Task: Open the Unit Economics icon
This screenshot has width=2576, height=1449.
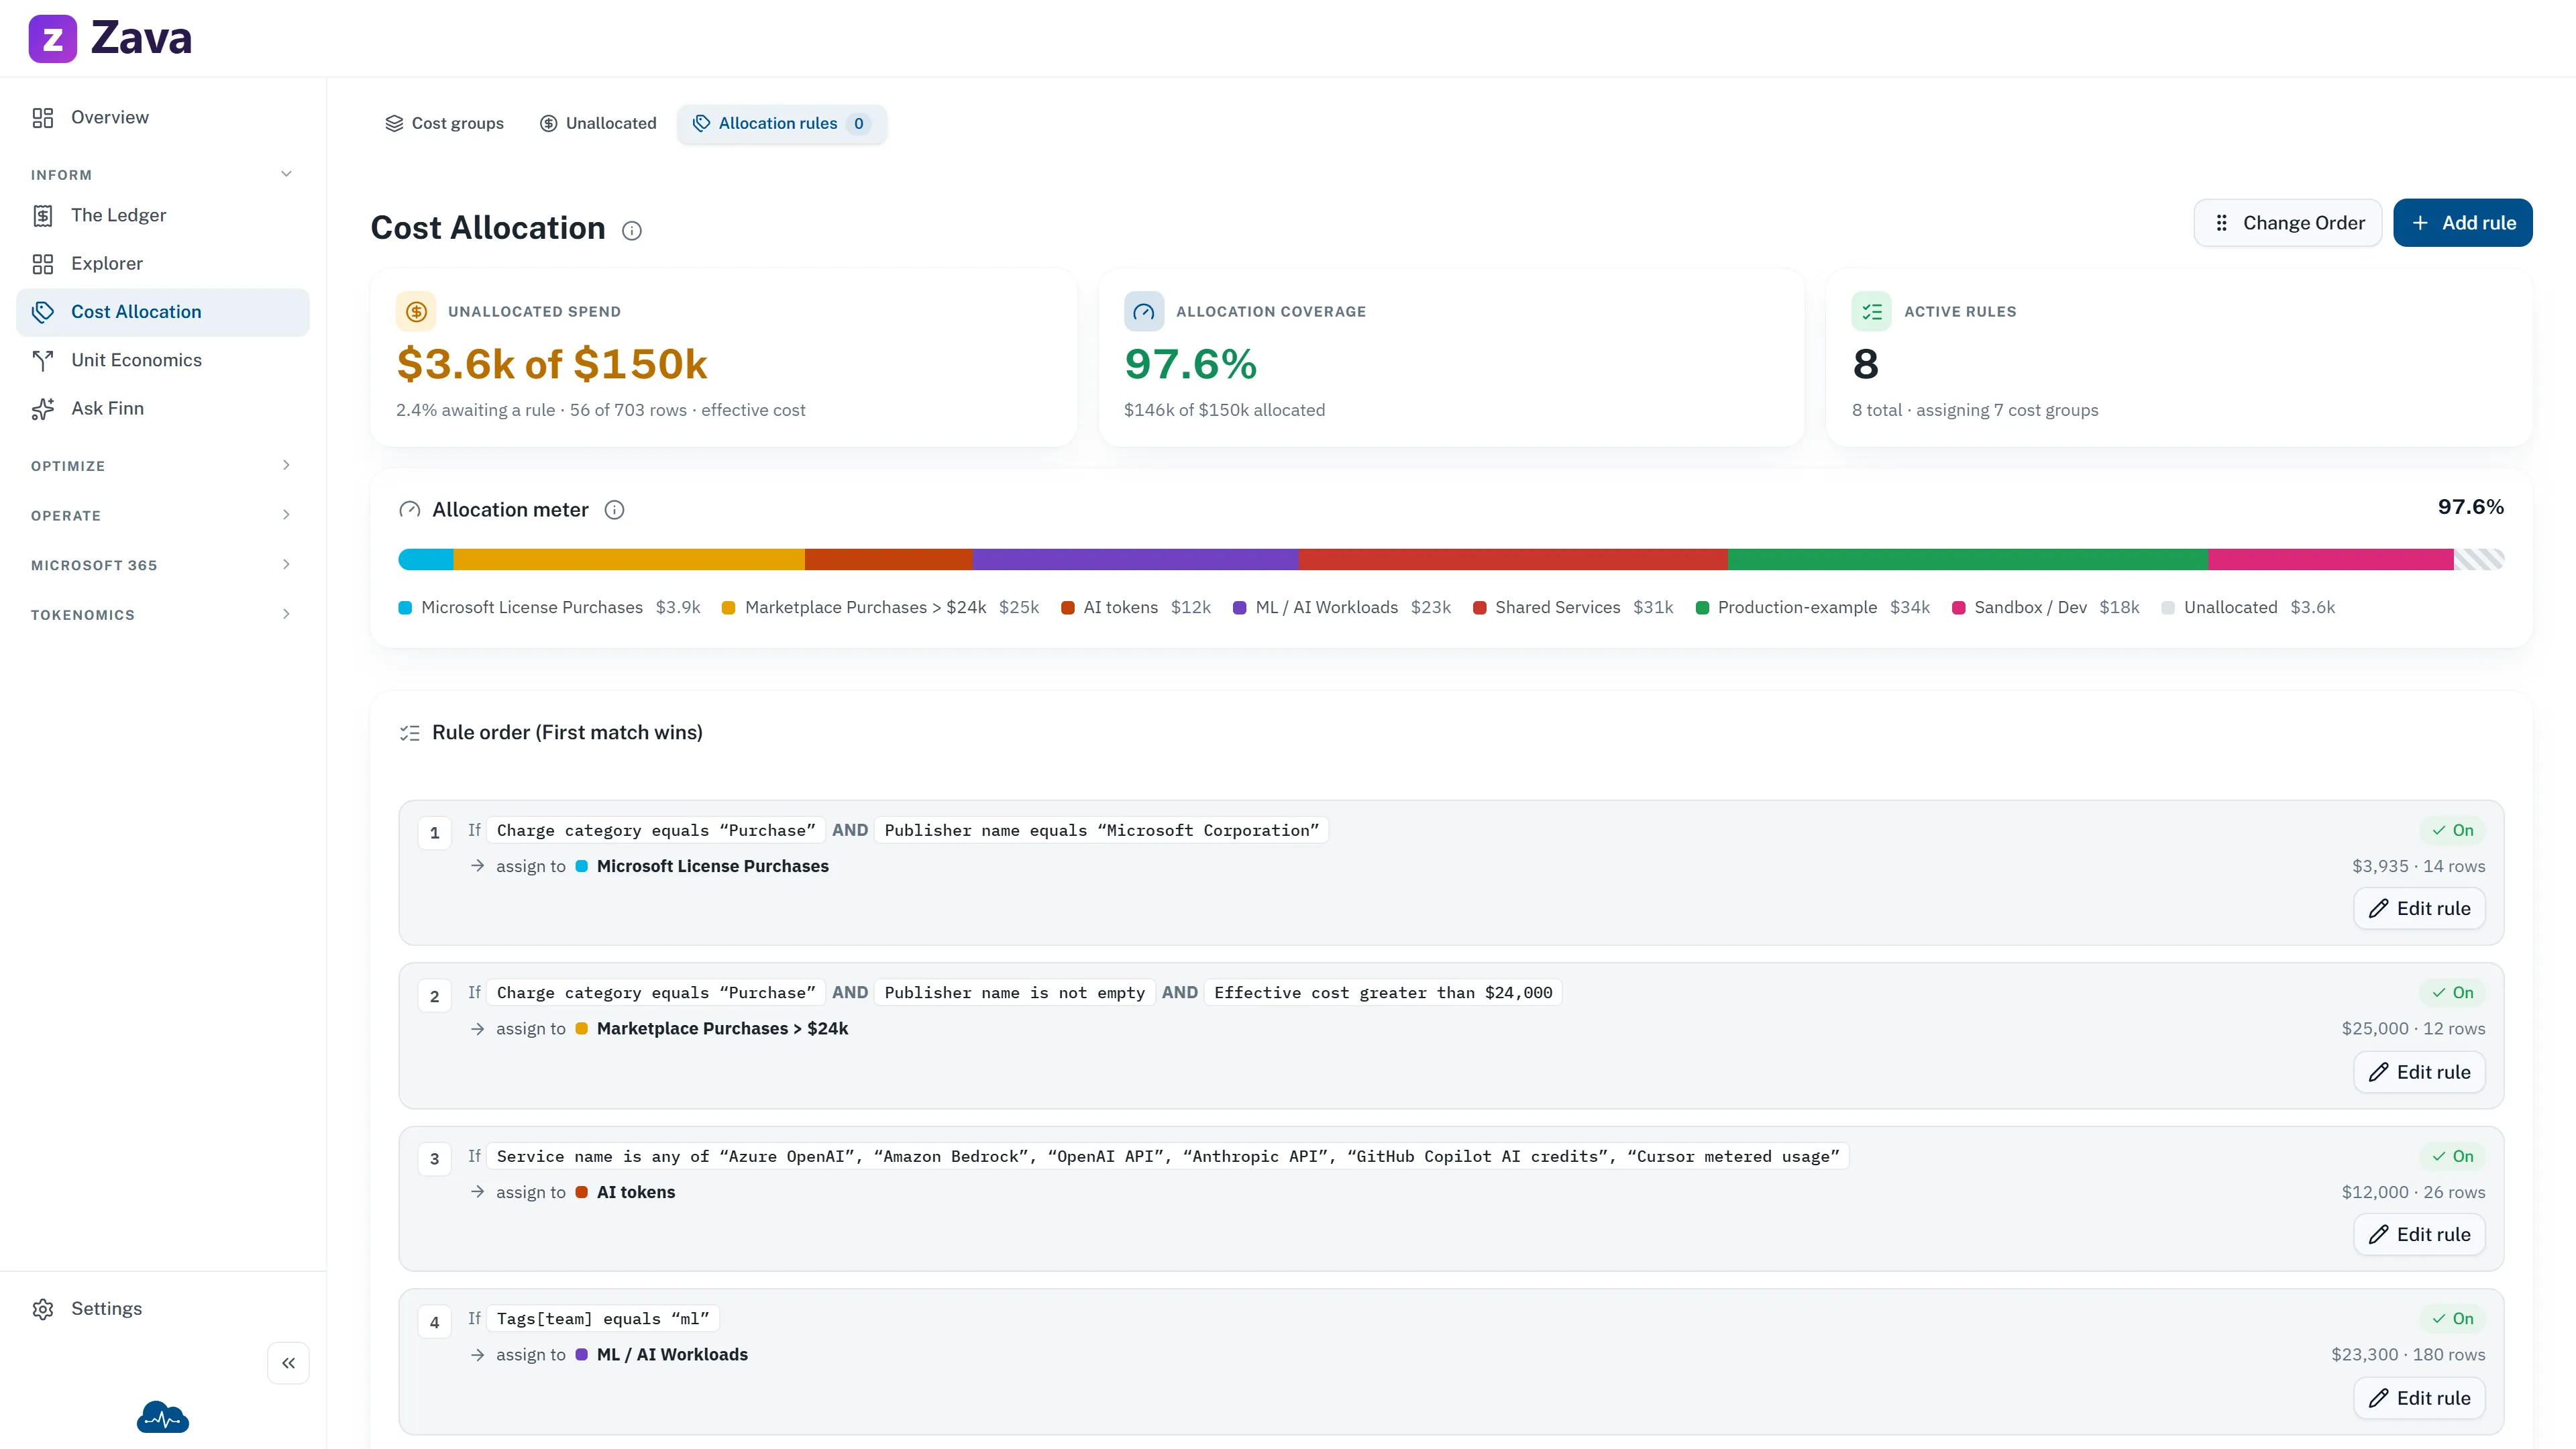Action: tap(42, 360)
